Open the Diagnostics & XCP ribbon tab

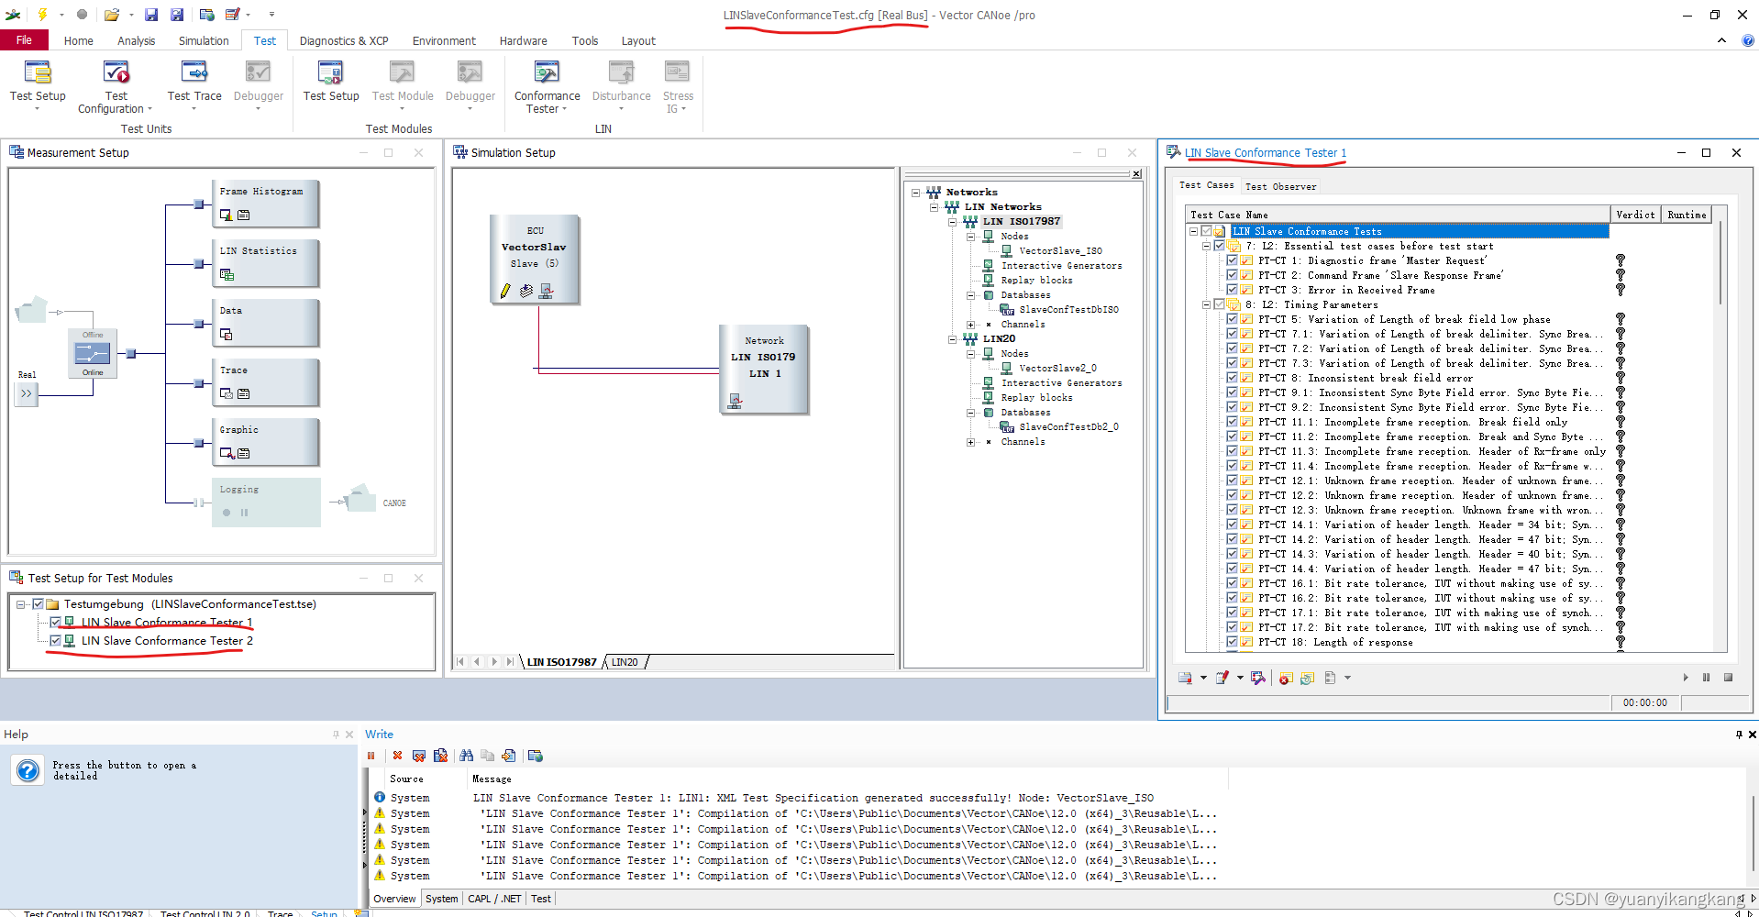click(344, 40)
